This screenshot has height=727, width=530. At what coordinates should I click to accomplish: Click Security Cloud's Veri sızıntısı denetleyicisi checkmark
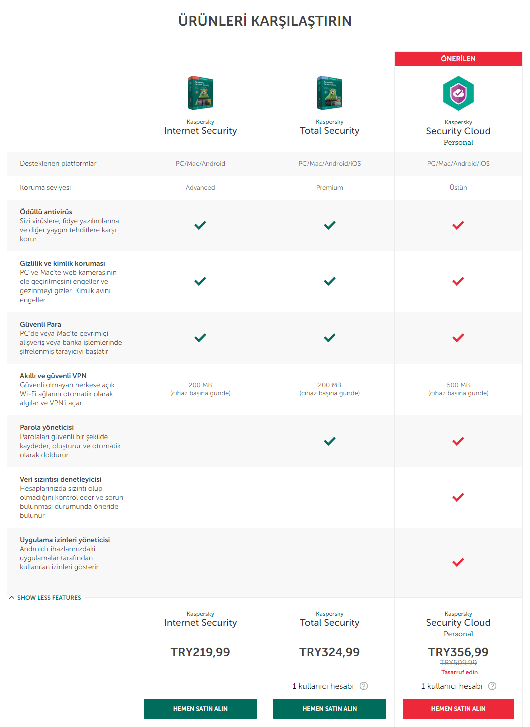point(458,497)
